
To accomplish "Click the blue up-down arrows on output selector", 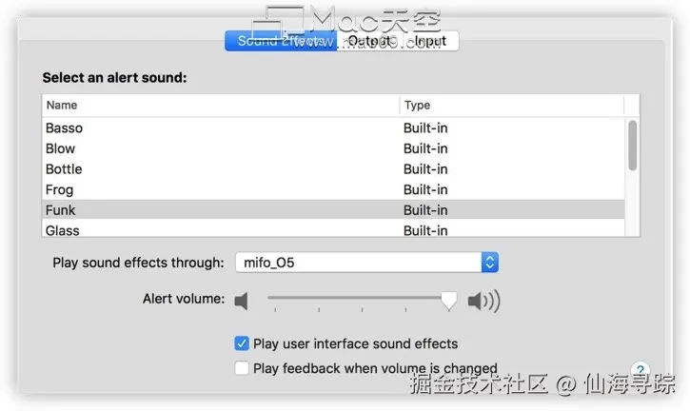I will pos(490,263).
